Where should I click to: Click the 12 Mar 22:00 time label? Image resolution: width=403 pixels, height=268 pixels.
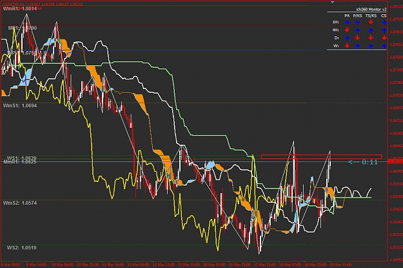tap(164, 265)
